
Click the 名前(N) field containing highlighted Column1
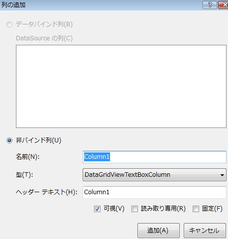[x=154, y=157]
